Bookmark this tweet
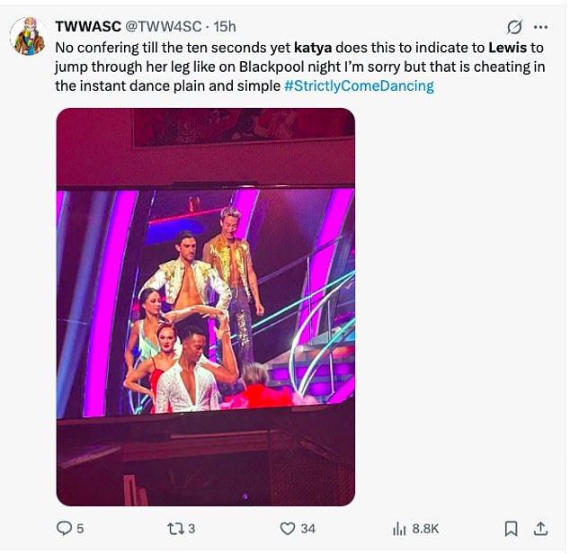Screen dimensions: 570x554 tap(511, 529)
